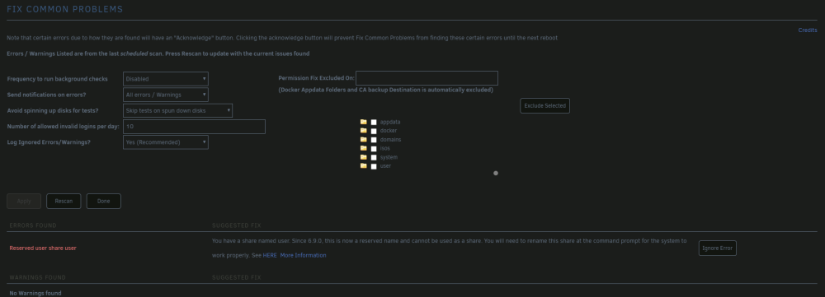Click the isos folder icon

364,148
